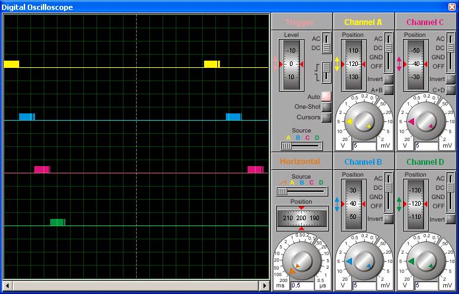Click the Horizontal panel heading

[300, 162]
